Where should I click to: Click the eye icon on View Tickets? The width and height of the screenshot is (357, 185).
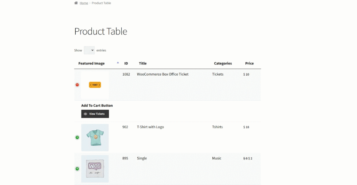[x=85, y=114]
